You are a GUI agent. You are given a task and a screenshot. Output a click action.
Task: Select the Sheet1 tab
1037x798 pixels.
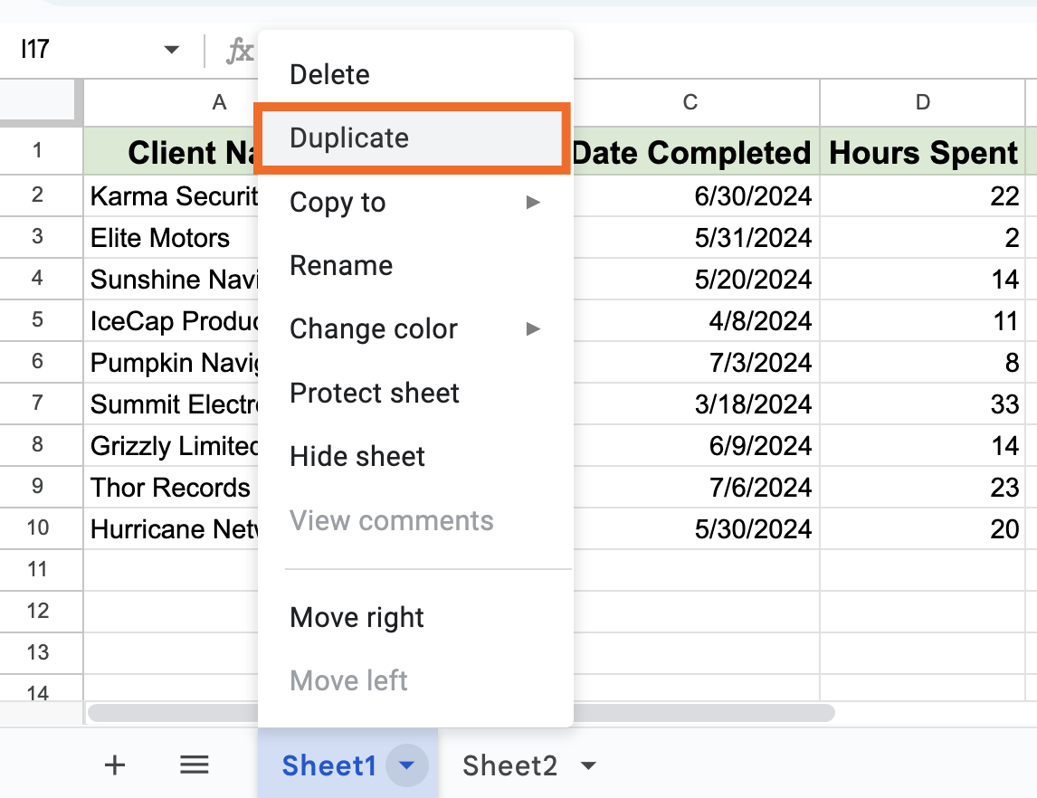coord(329,765)
